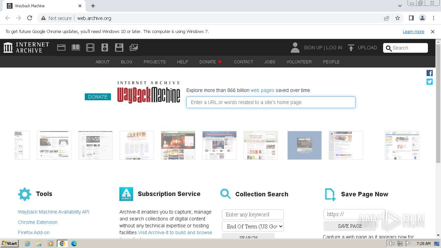The image size is (441, 248).
Task: Share this page from address bar
Action: click(387, 18)
